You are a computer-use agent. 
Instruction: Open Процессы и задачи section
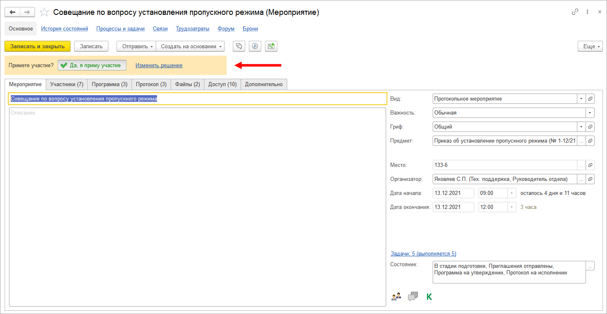(x=120, y=29)
